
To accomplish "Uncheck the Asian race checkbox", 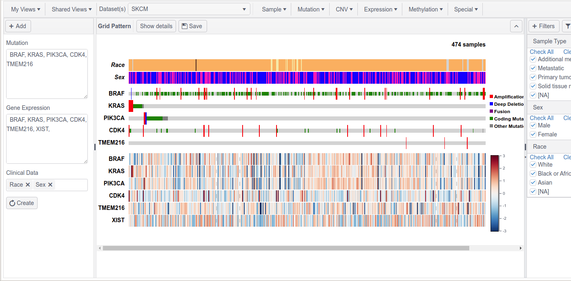I will coord(533,183).
